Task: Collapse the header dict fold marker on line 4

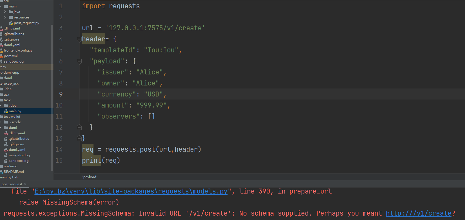Action: 79,39
